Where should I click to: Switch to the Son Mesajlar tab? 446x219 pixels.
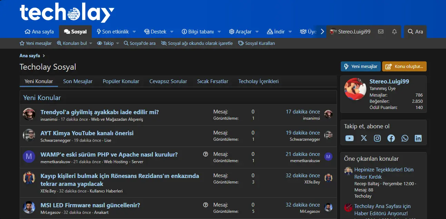pyautogui.click(x=78, y=81)
